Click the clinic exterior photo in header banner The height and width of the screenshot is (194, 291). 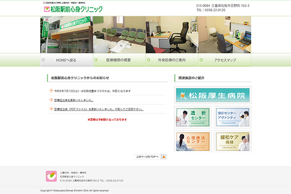click(66, 34)
